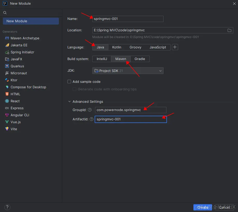Click the ArtifactId input field
Viewport: 238px width, 212px height.
(x=131, y=119)
